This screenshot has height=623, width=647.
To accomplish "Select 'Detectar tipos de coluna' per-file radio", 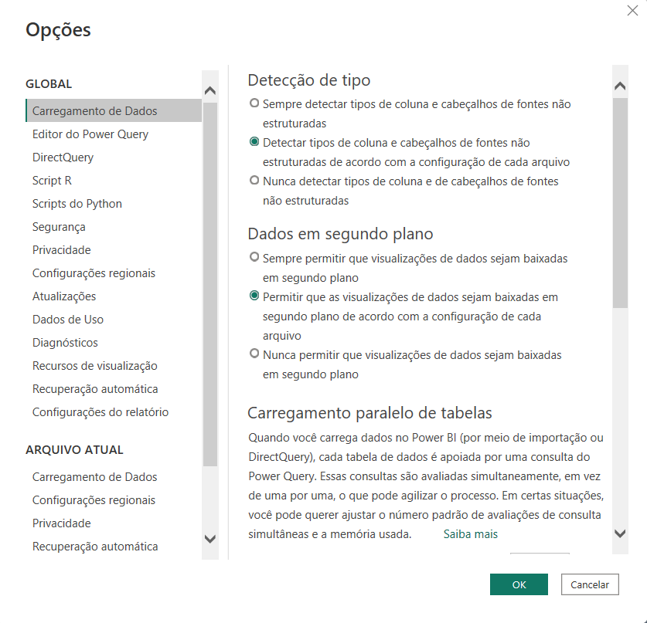I will click(254, 142).
